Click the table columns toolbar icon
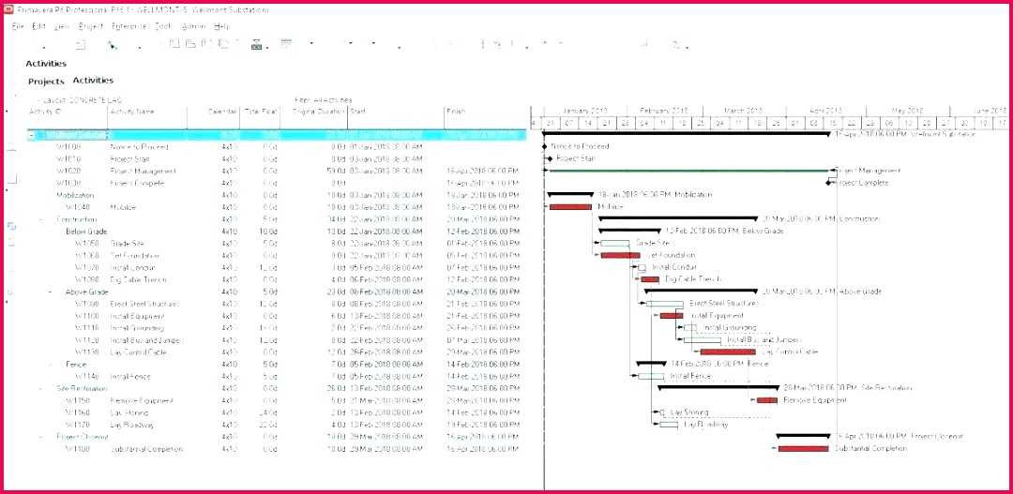Image resolution: width=1013 pixels, height=494 pixels. tap(285, 44)
